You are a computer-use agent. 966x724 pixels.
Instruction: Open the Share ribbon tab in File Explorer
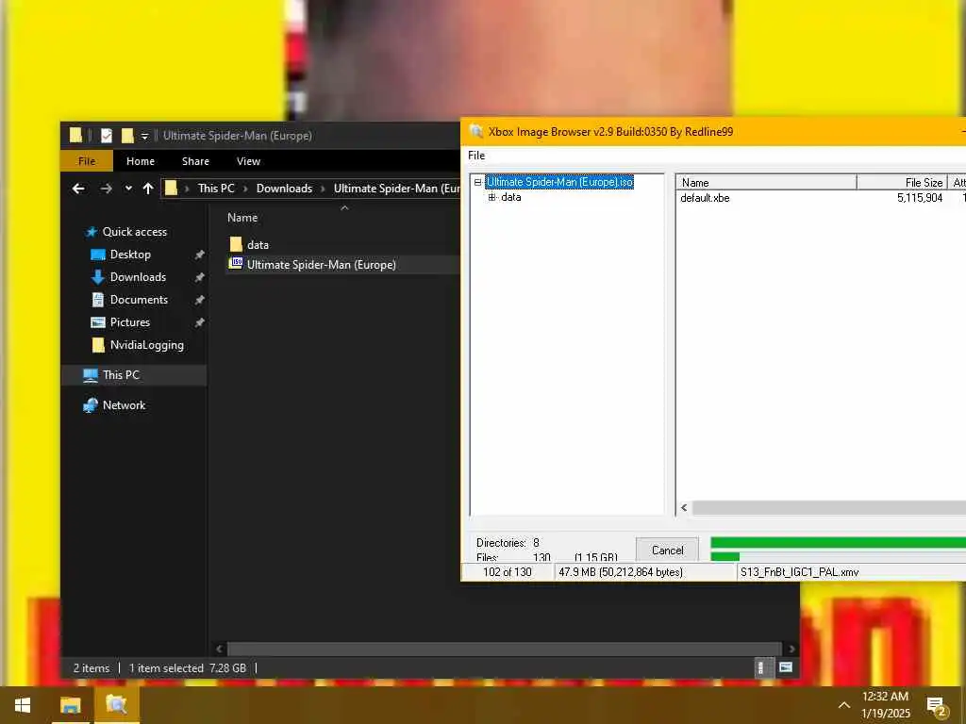[195, 160]
